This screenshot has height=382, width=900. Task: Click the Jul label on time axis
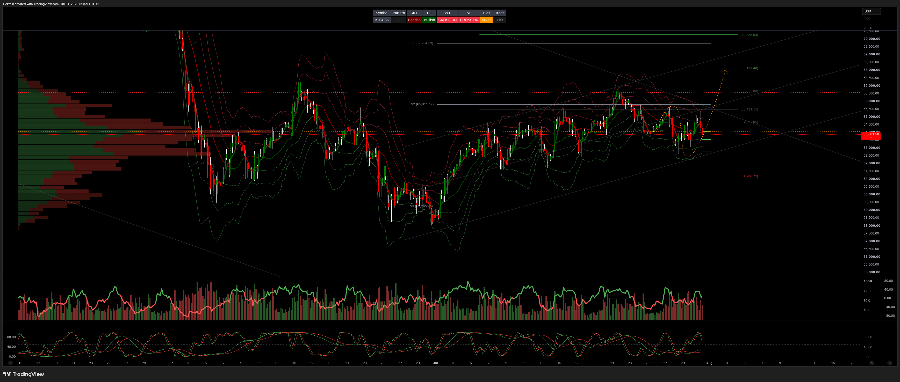coord(435,363)
